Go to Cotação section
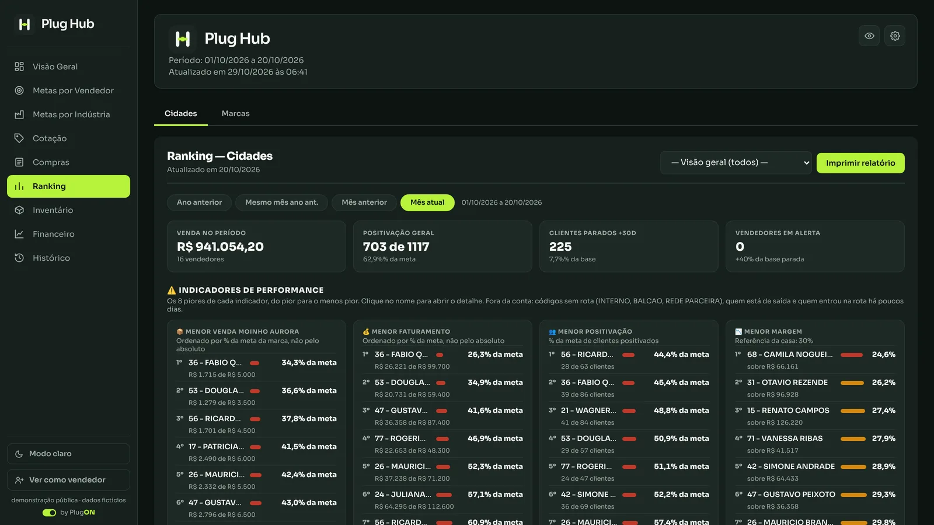 click(68, 138)
